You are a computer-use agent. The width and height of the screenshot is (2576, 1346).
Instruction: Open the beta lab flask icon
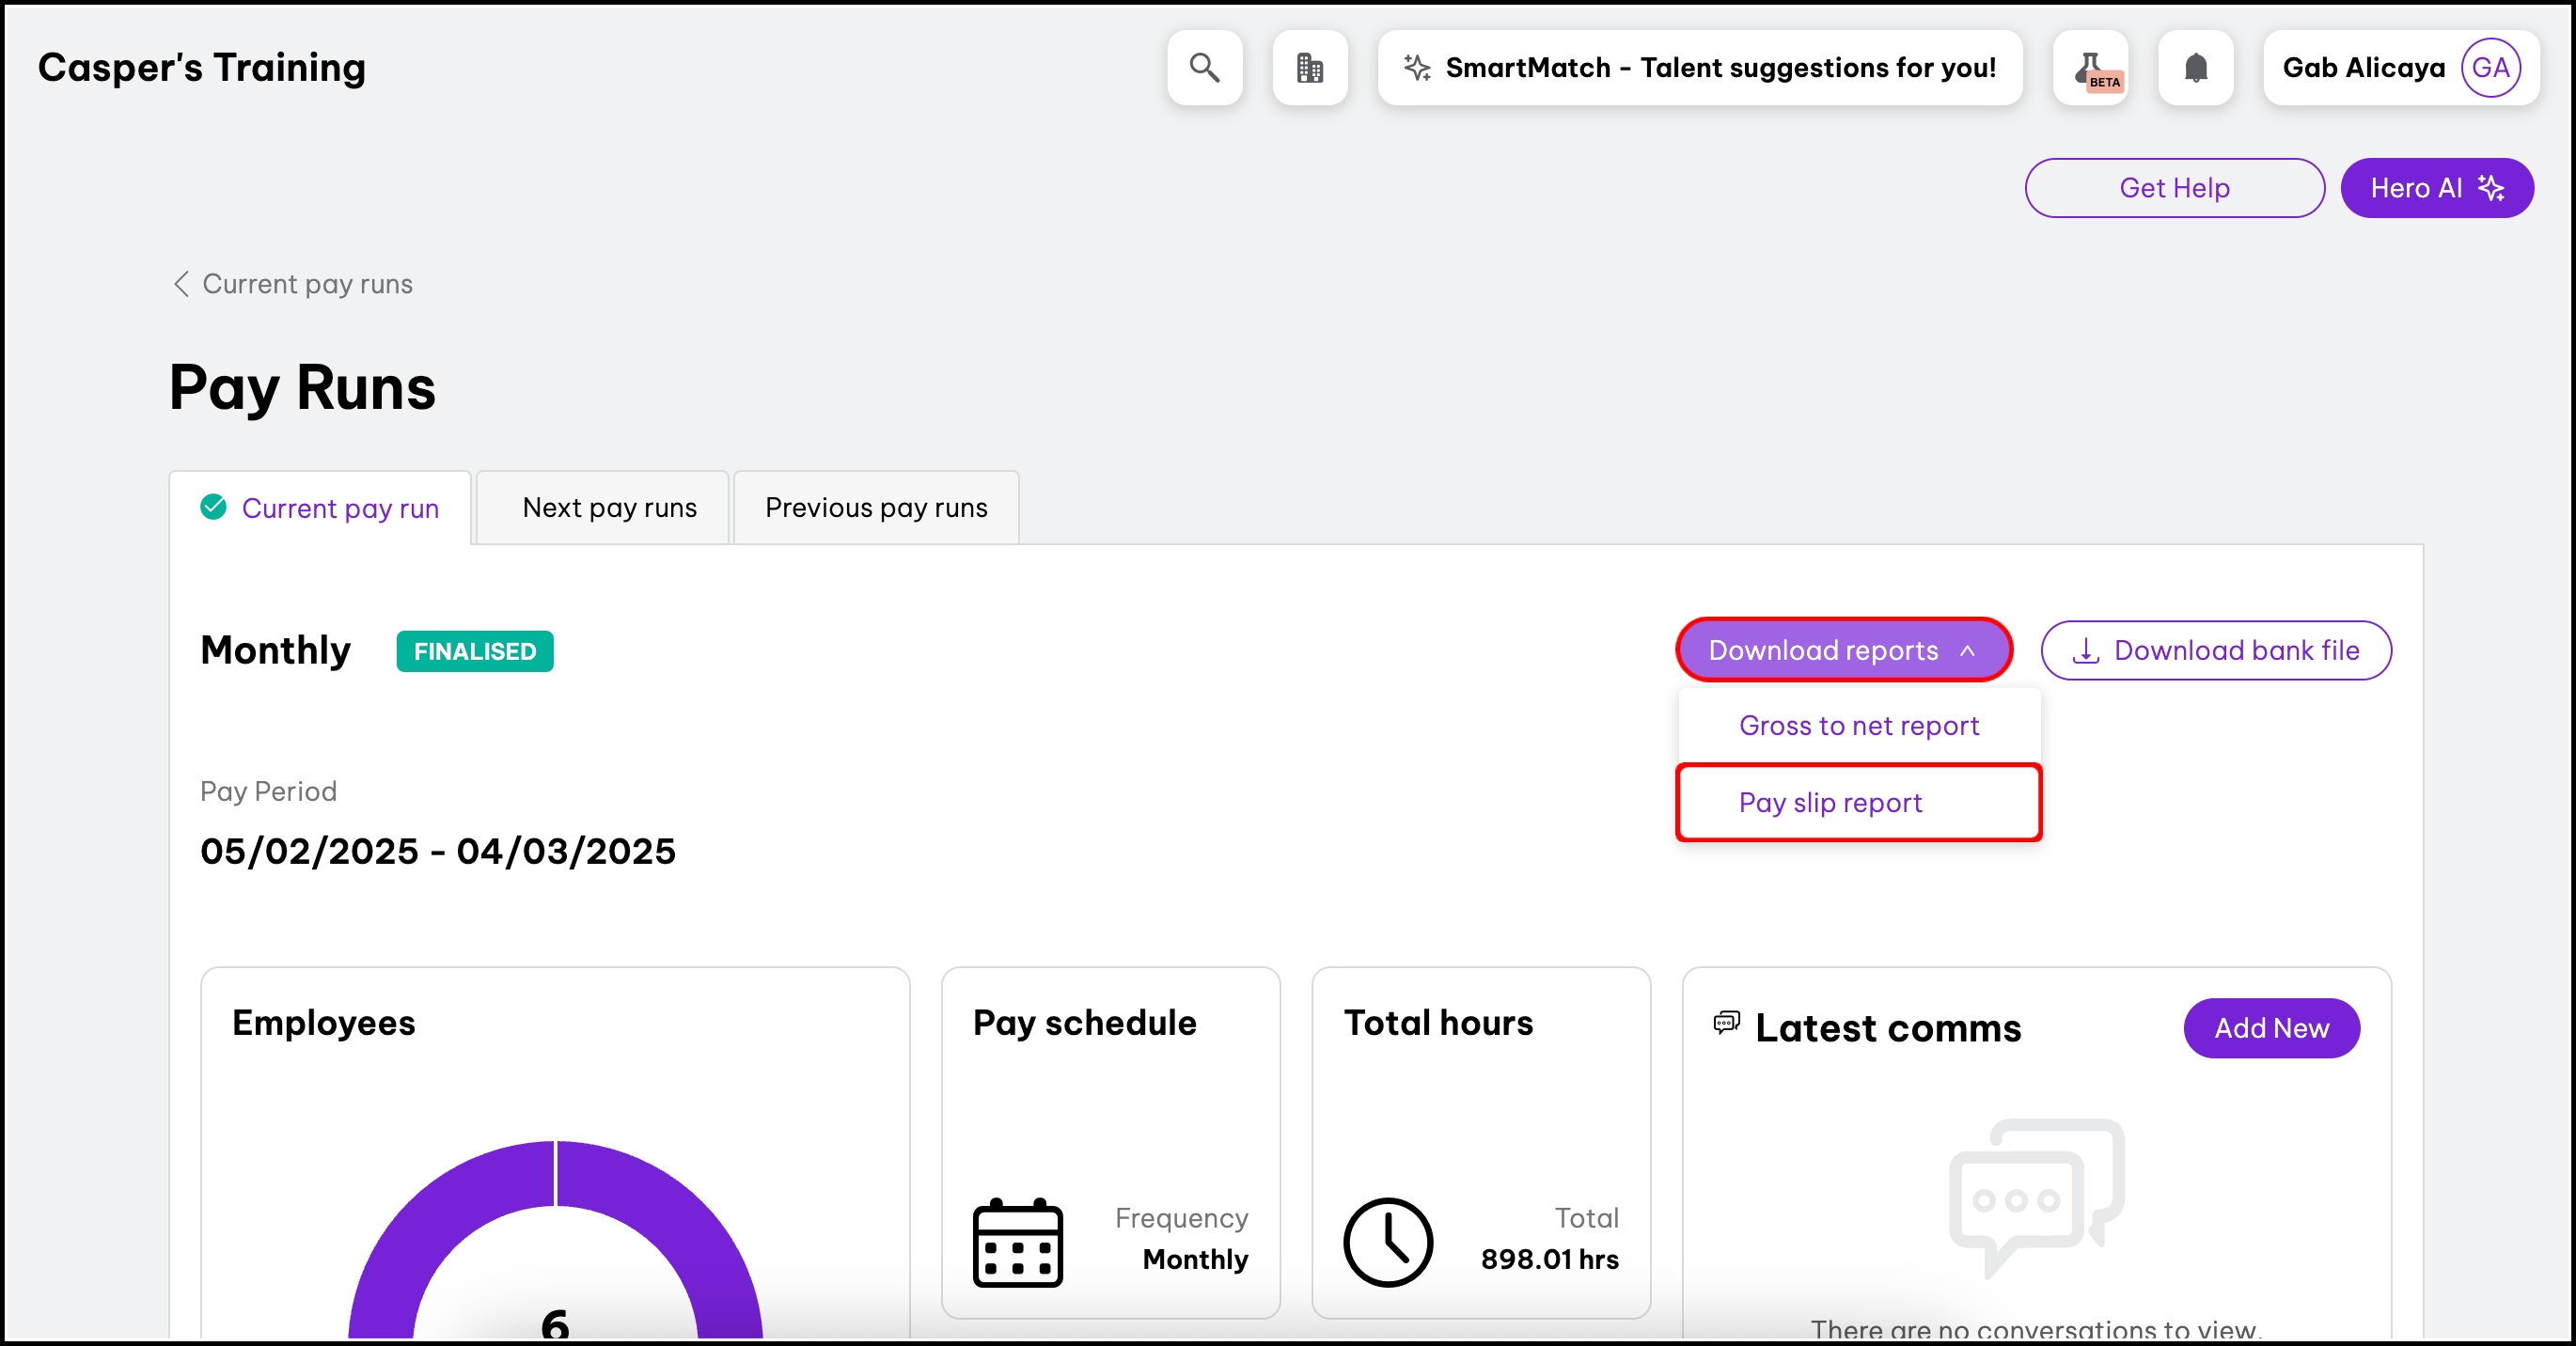click(x=2090, y=68)
